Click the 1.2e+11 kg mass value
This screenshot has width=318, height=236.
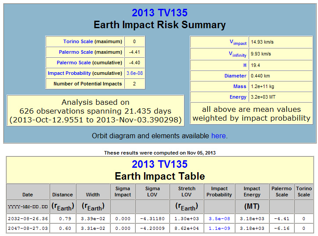(262, 86)
